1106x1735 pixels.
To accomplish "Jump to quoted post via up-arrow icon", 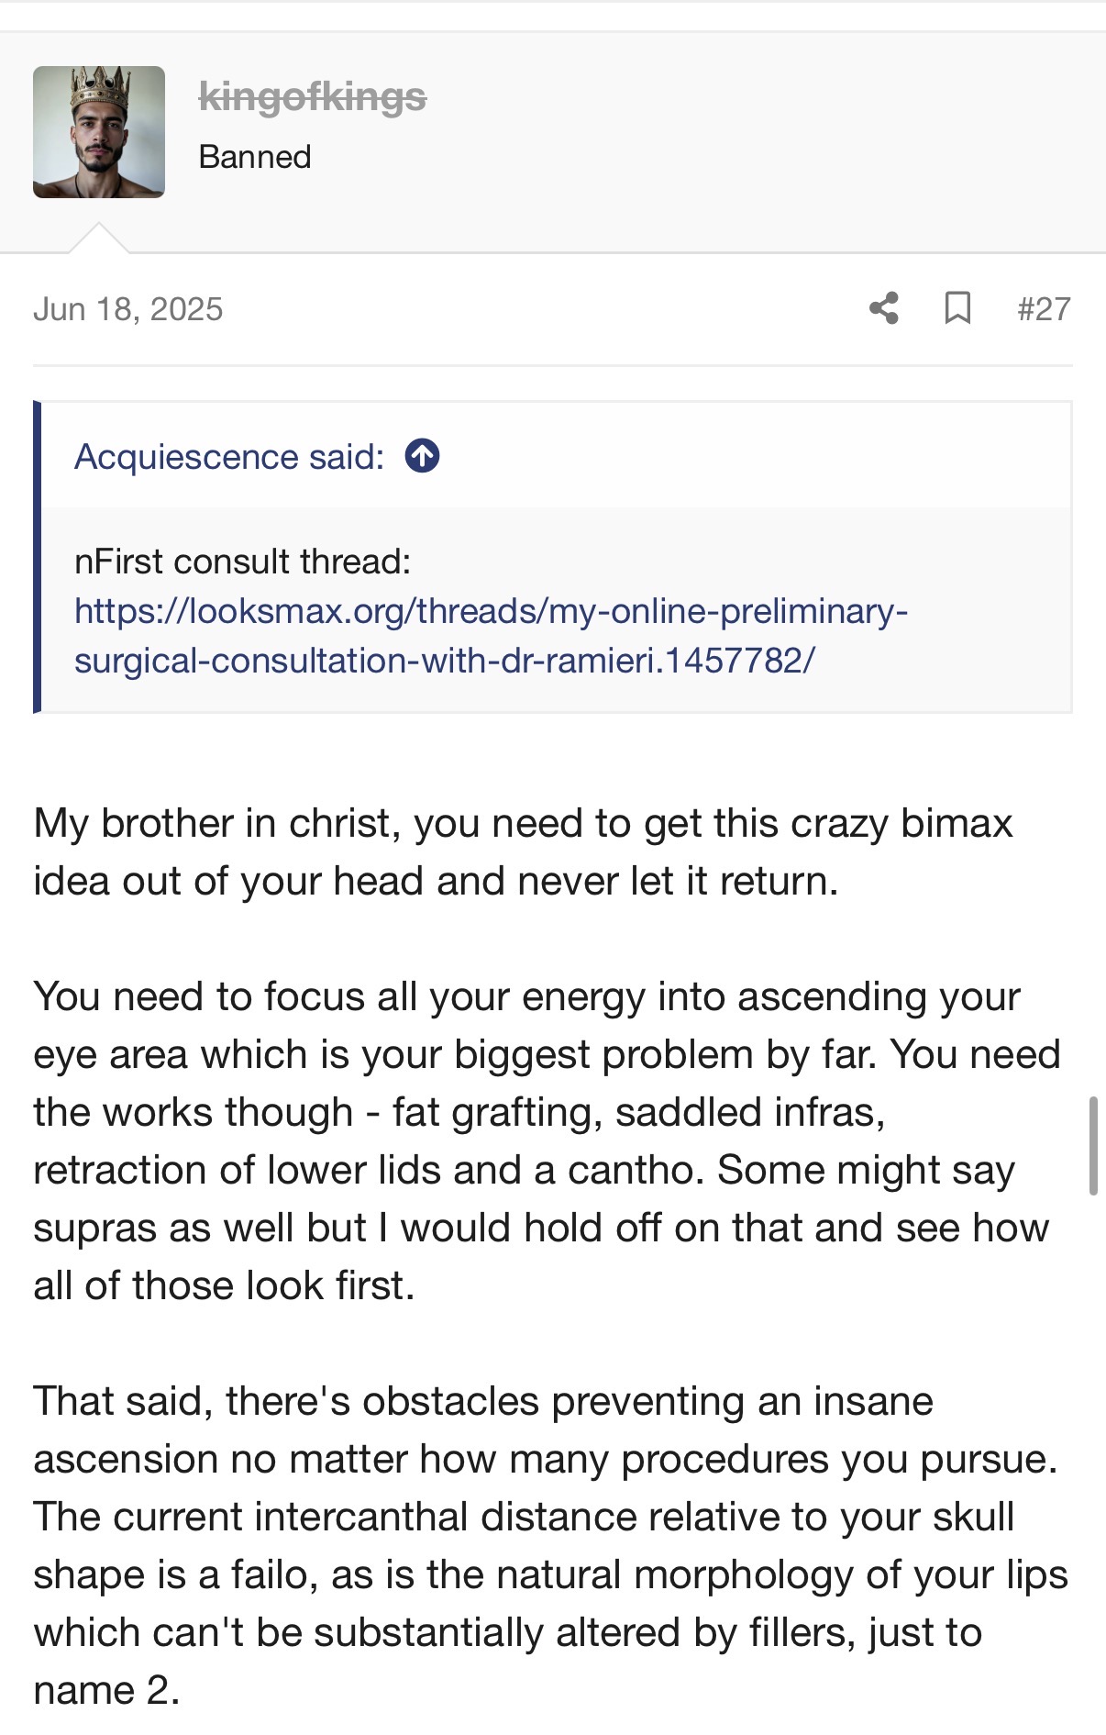I will coord(422,456).
